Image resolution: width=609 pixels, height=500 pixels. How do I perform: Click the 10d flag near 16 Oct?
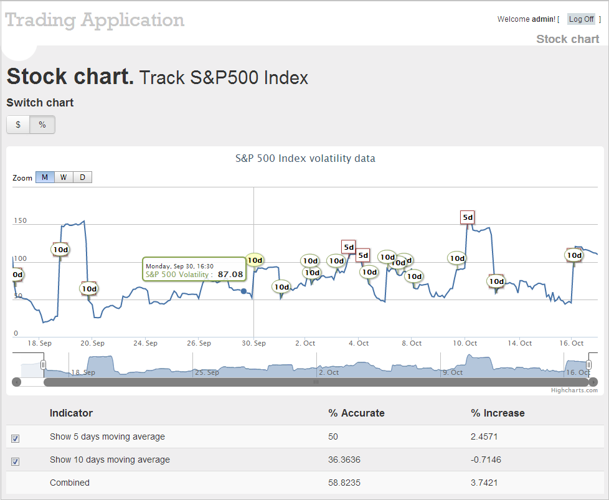574,255
